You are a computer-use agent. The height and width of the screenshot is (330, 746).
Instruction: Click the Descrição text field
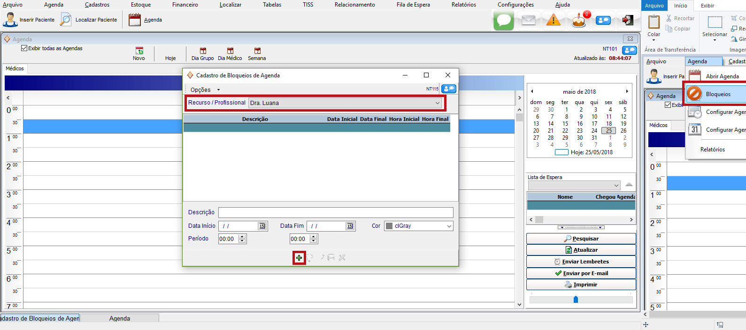coord(335,212)
